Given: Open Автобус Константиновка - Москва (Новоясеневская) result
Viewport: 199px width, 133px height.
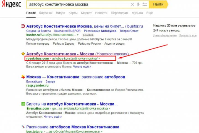Looking at the screenshot, I should tap(77, 54).
